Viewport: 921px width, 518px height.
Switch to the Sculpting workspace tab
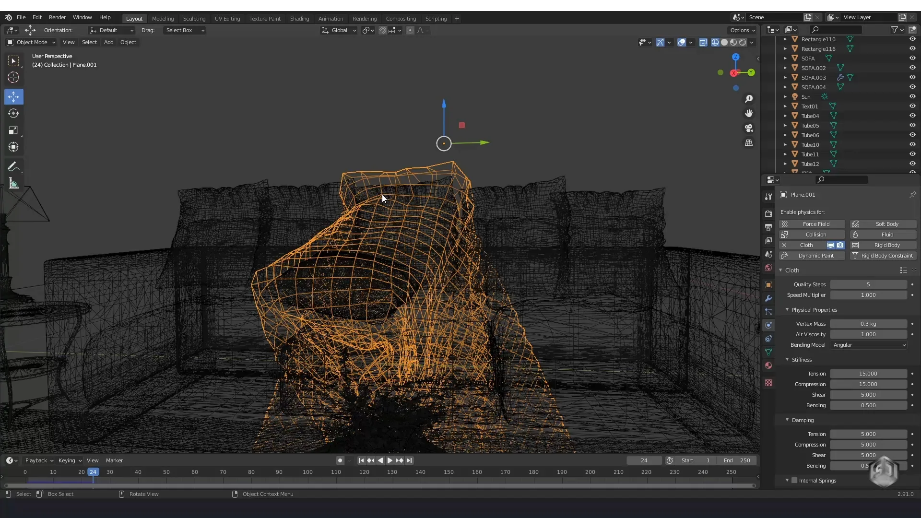coord(194,18)
